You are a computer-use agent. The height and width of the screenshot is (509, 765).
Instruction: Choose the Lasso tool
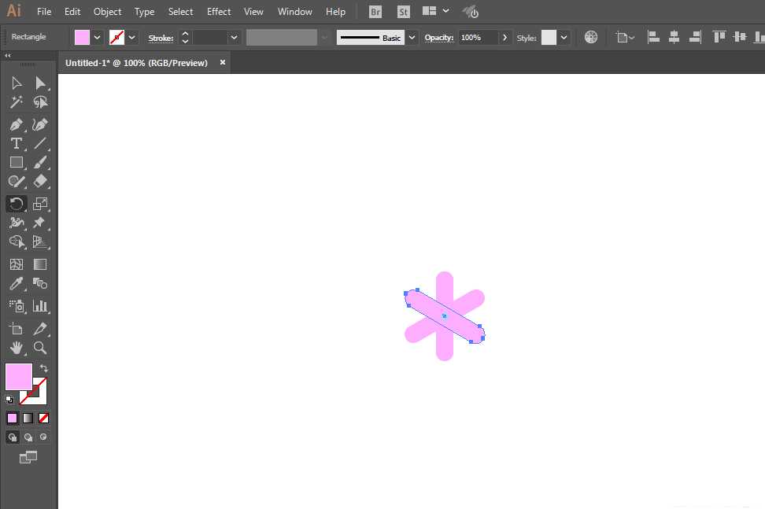click(x=40, y=102)
